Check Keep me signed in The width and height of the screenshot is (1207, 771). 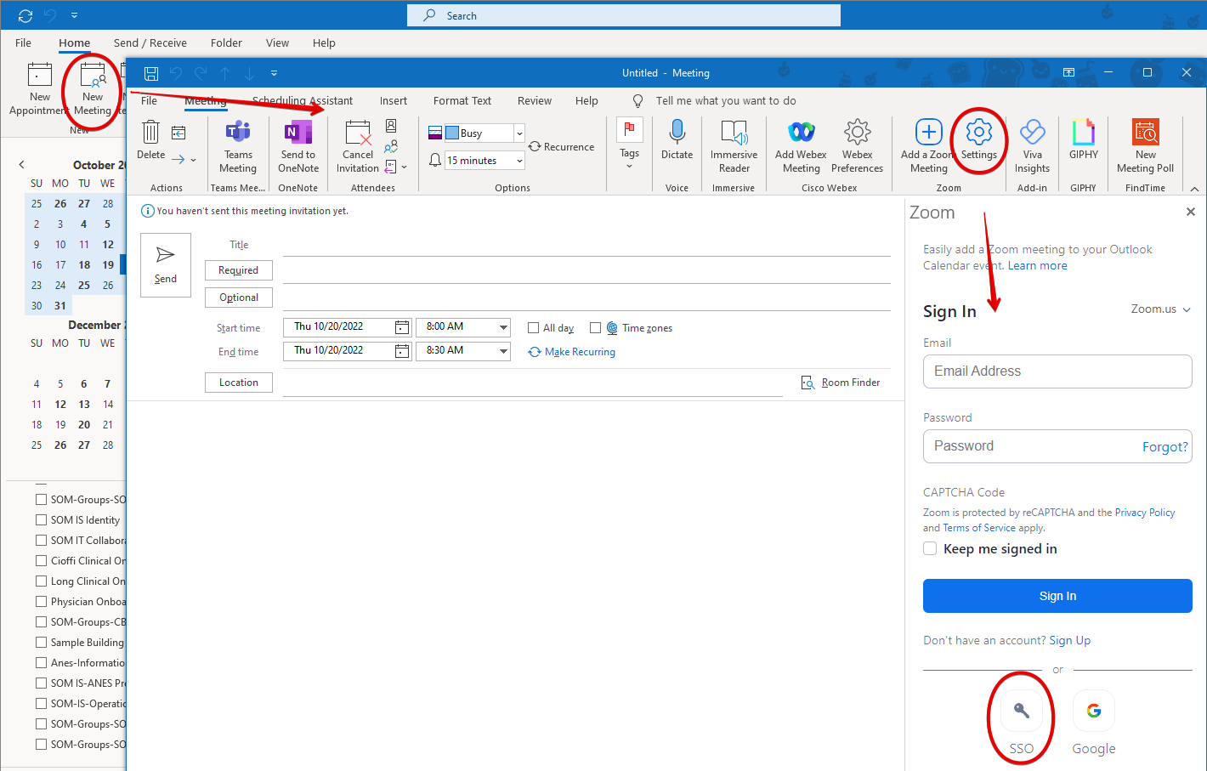(x=930, y=549)
